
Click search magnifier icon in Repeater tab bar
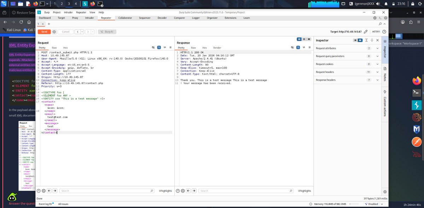[x=381, y=24]
